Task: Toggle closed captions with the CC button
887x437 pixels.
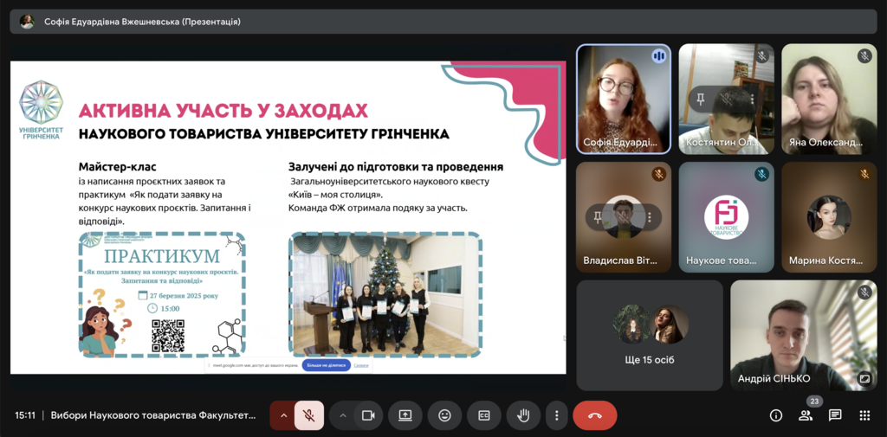Action: [x=484, y=415]
